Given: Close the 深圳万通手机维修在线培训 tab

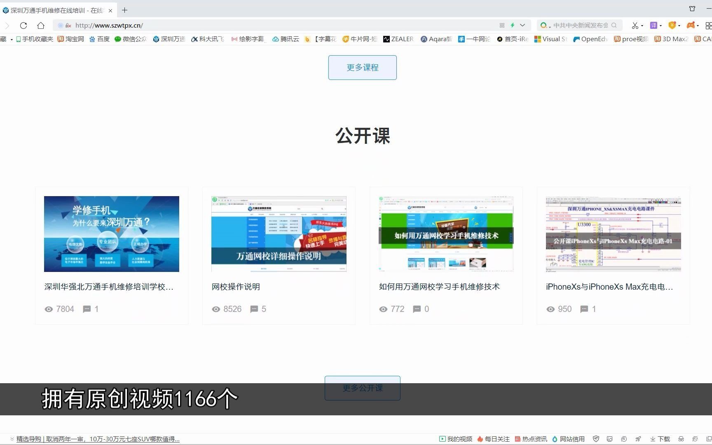Looking at the screenshot, I should coord(110,11).
